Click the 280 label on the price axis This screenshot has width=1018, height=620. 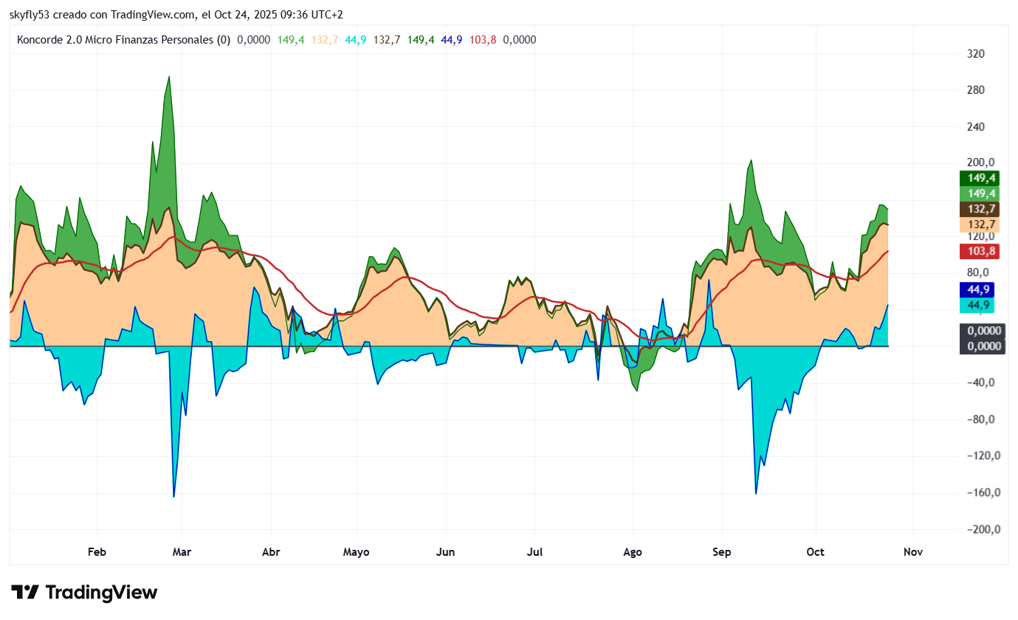click(x=976, y=90)
